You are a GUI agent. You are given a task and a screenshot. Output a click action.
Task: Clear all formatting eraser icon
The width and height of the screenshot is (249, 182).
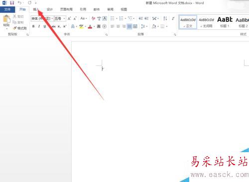tap(93, 18)
